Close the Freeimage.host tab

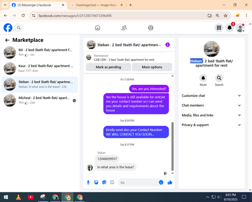tap(121, 5)
